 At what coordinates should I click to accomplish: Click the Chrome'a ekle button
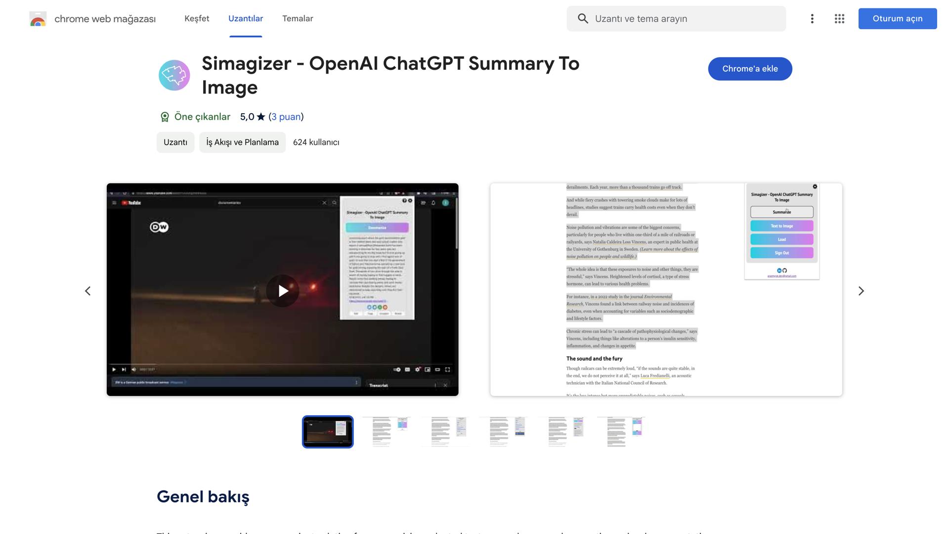click(x=750, y=69)
